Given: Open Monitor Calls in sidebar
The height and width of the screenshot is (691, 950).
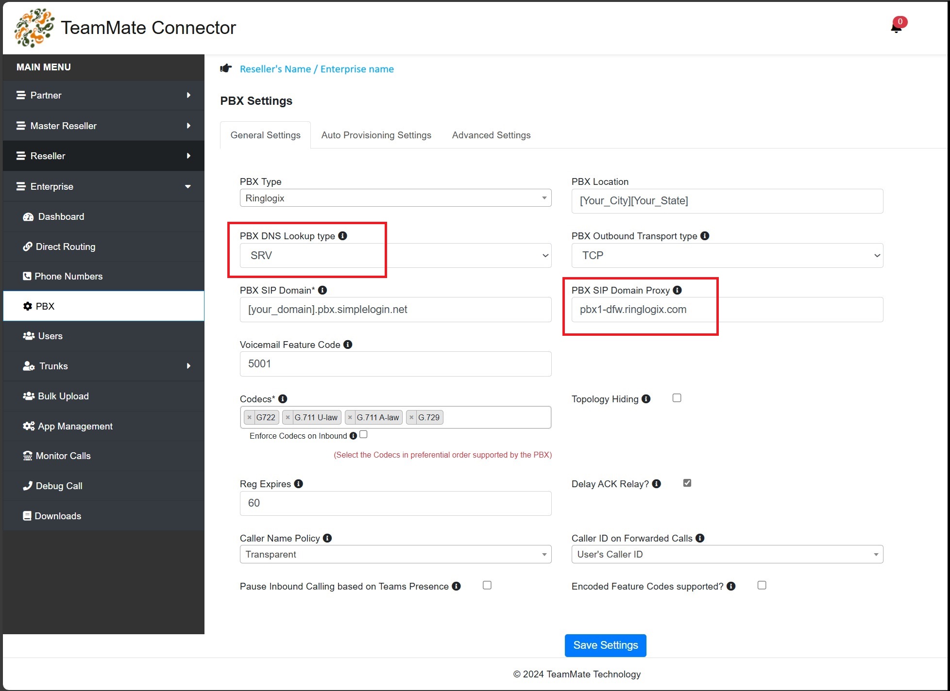Looking at the screenshot, I should pyautogui.click(x=103, y=456).
